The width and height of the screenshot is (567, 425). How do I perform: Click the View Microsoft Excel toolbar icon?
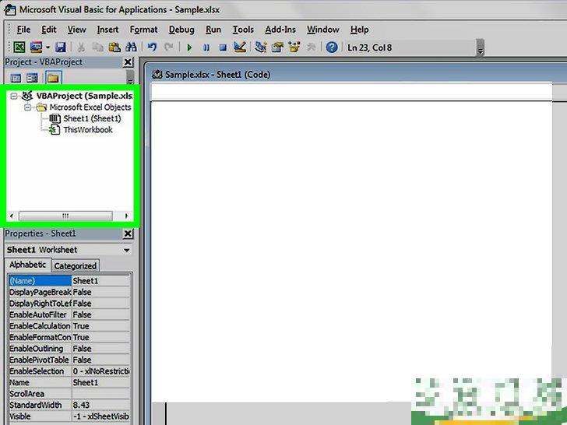(20, 47)
